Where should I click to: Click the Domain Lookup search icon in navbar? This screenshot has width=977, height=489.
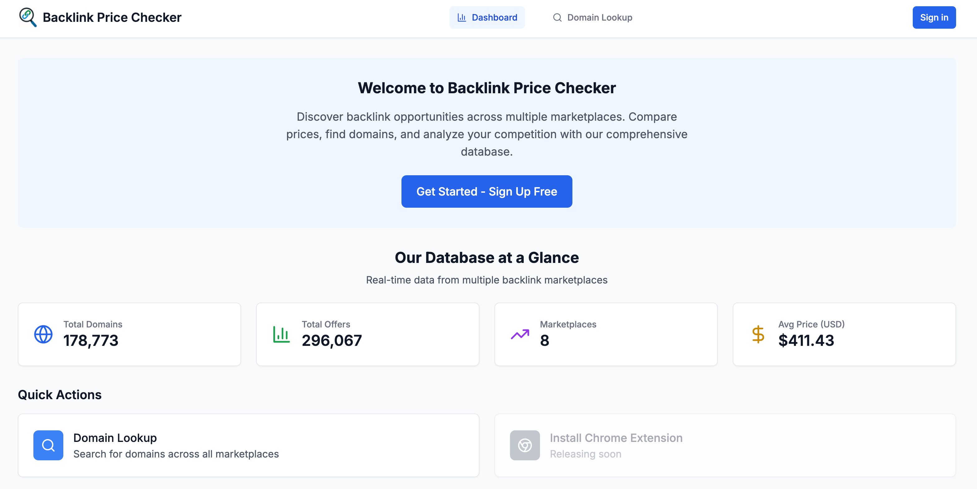pyautogui.click(x=557, y=17)
